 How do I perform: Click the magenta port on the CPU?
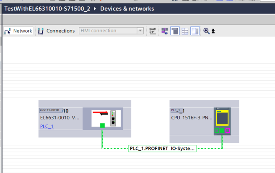(x=228, y=131)
